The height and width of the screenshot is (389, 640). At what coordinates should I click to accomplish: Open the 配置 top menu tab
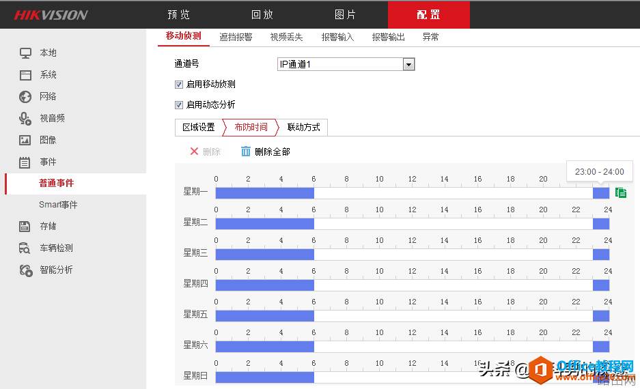click(428, 15)
